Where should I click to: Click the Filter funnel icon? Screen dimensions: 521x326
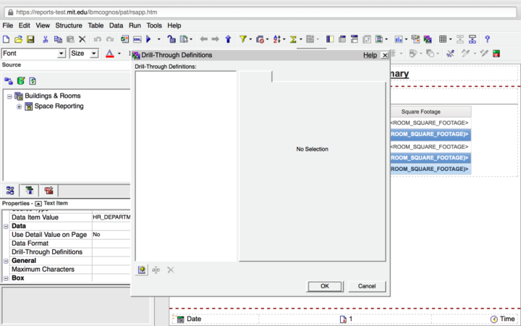(243, 39)
